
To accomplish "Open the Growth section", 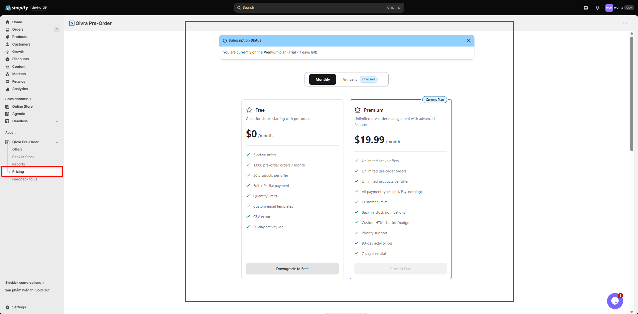I will (18, 52).
